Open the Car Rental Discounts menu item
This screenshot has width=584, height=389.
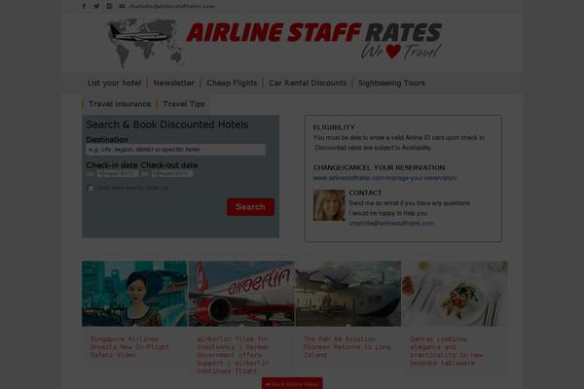308,83
